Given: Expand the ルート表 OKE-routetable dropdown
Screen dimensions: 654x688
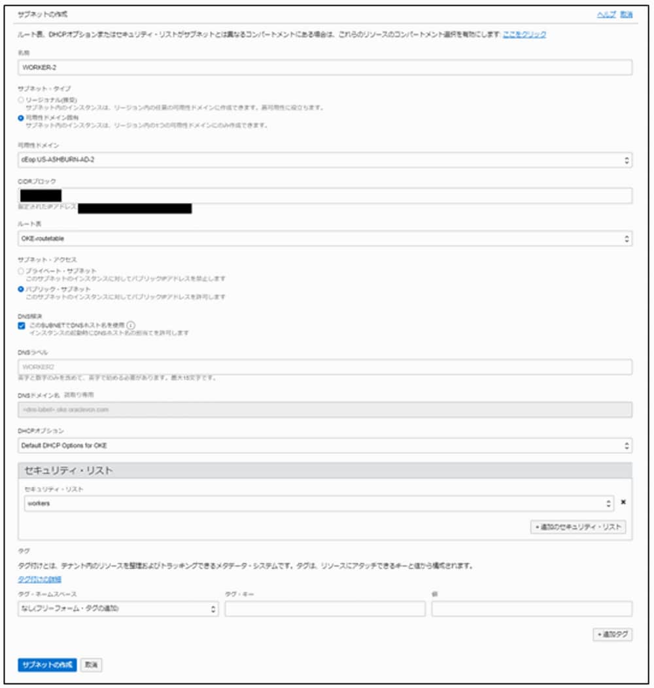Looking at the screenshot, I should click(325, 239).
